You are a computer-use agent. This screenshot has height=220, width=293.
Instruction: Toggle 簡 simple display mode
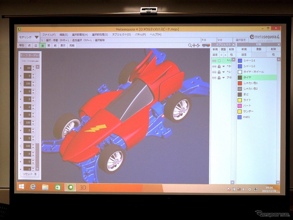click(49, 46)
